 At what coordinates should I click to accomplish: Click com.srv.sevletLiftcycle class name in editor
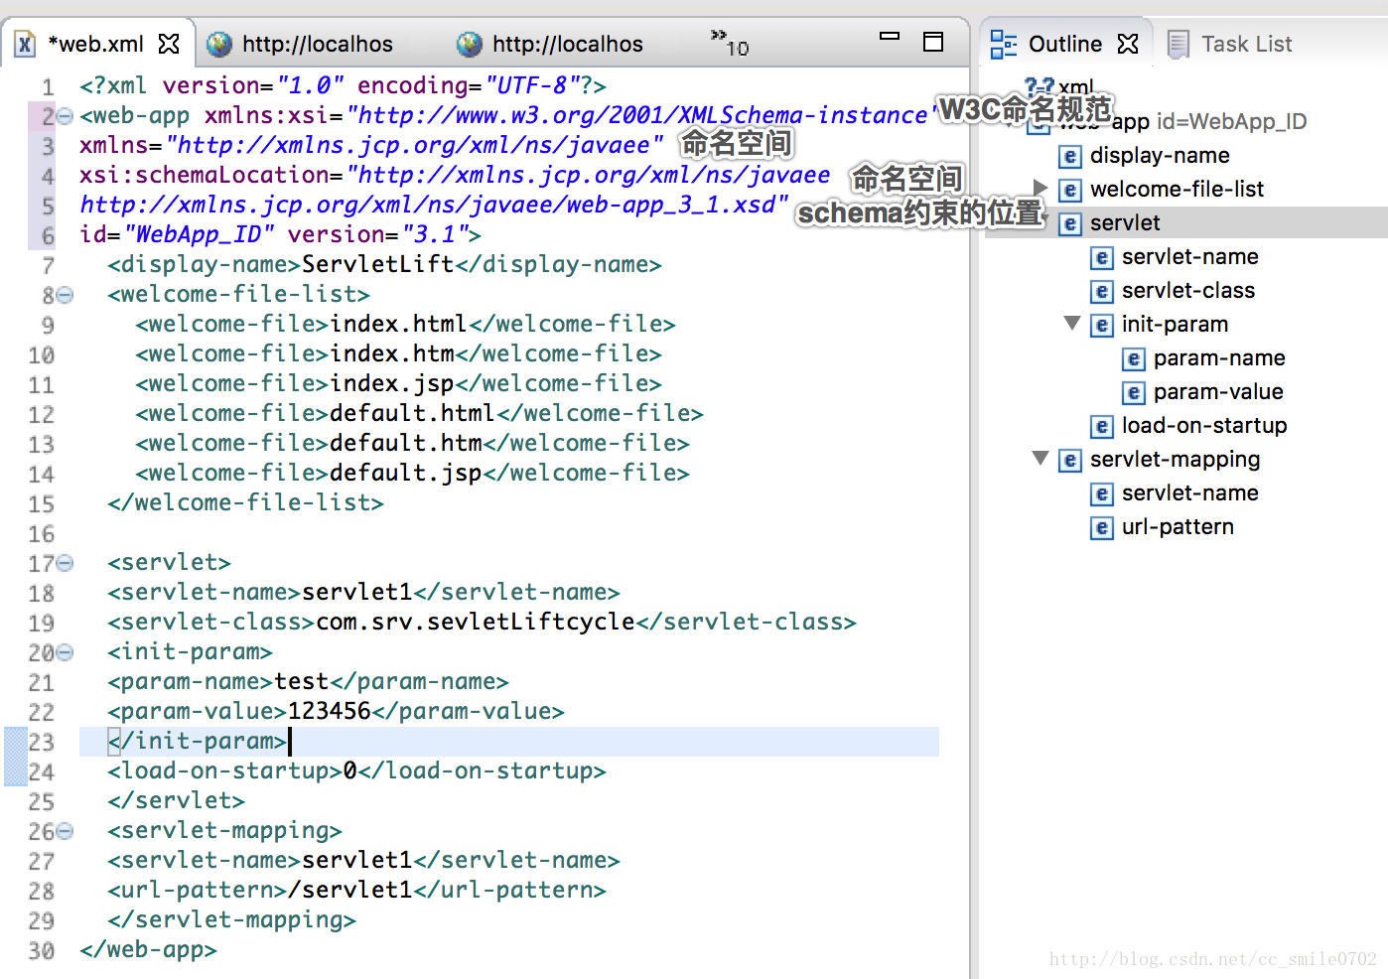(x=475, y=622)
